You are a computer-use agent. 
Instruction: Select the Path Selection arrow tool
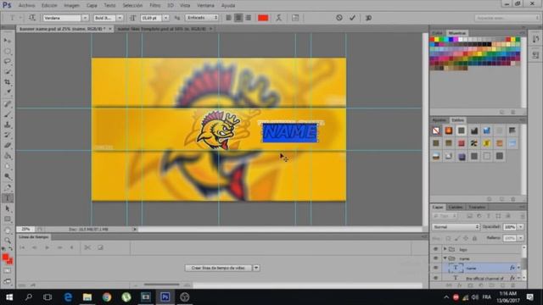8,209
